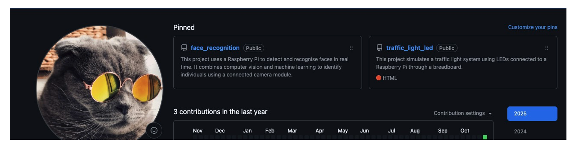Screen dimensions: 579x152
Task: Click the Oct month label in calendar
Action: (x=464, y=131)
